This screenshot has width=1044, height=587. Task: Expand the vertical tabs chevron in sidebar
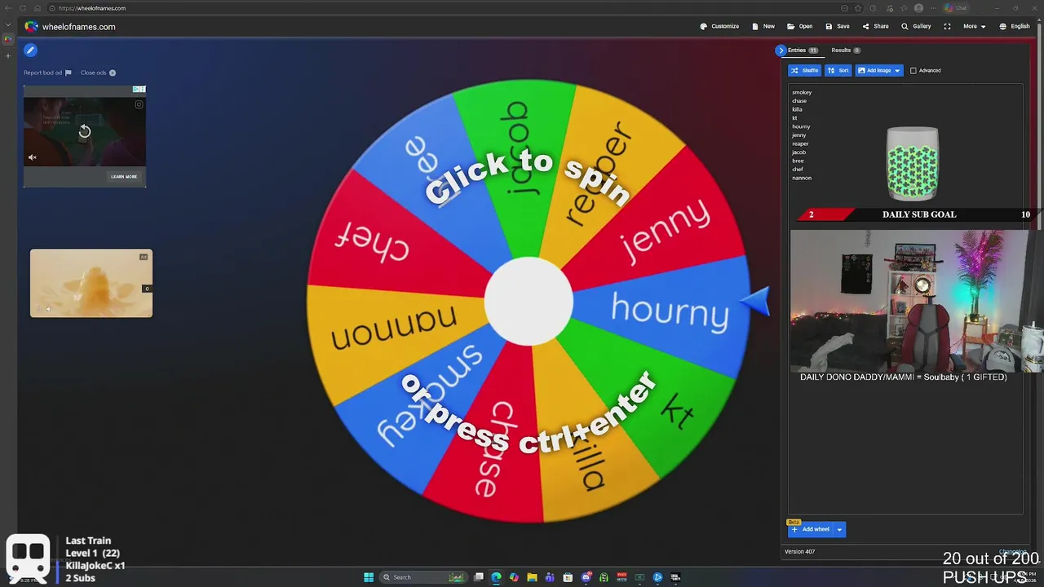tap(8, 26)
